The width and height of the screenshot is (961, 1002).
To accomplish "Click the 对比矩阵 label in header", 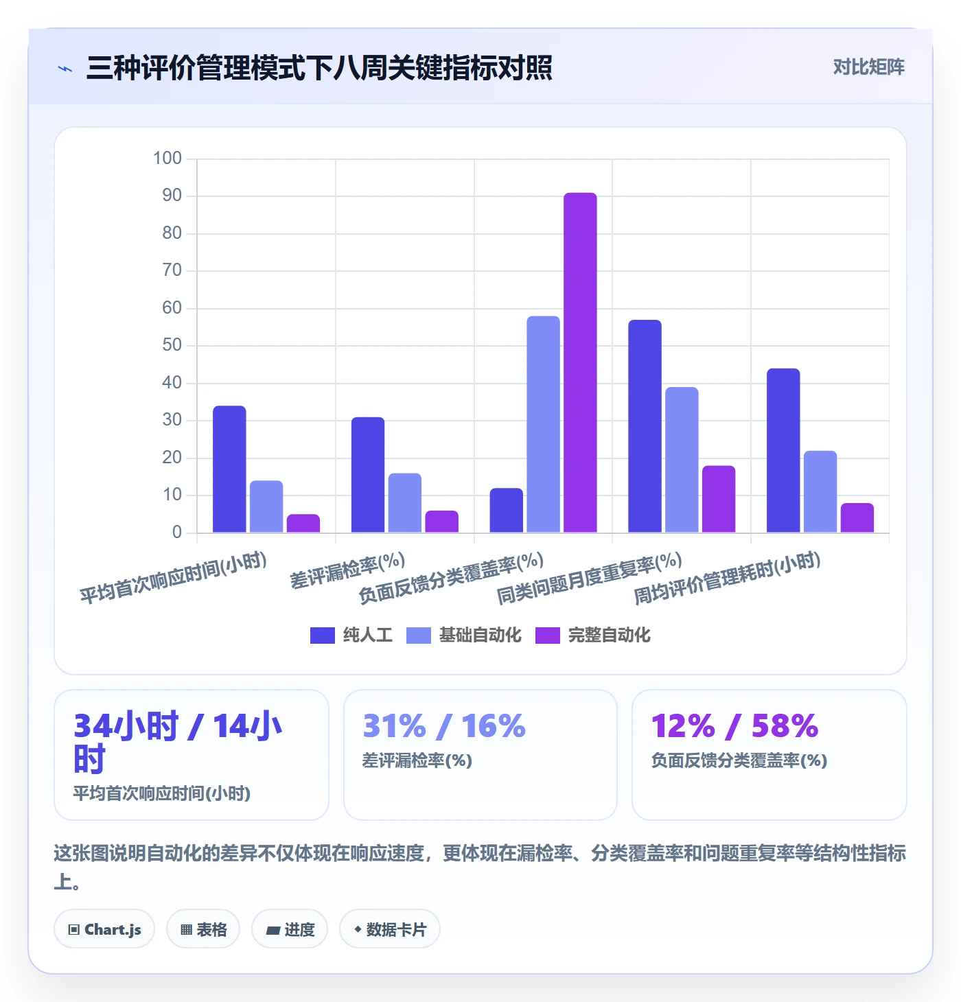I will 868,67.
